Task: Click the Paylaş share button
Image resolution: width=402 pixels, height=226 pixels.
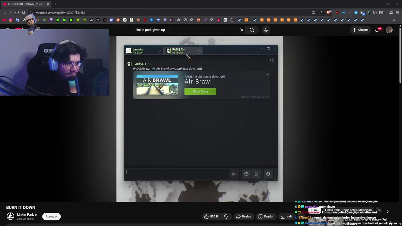Action: 243,216
